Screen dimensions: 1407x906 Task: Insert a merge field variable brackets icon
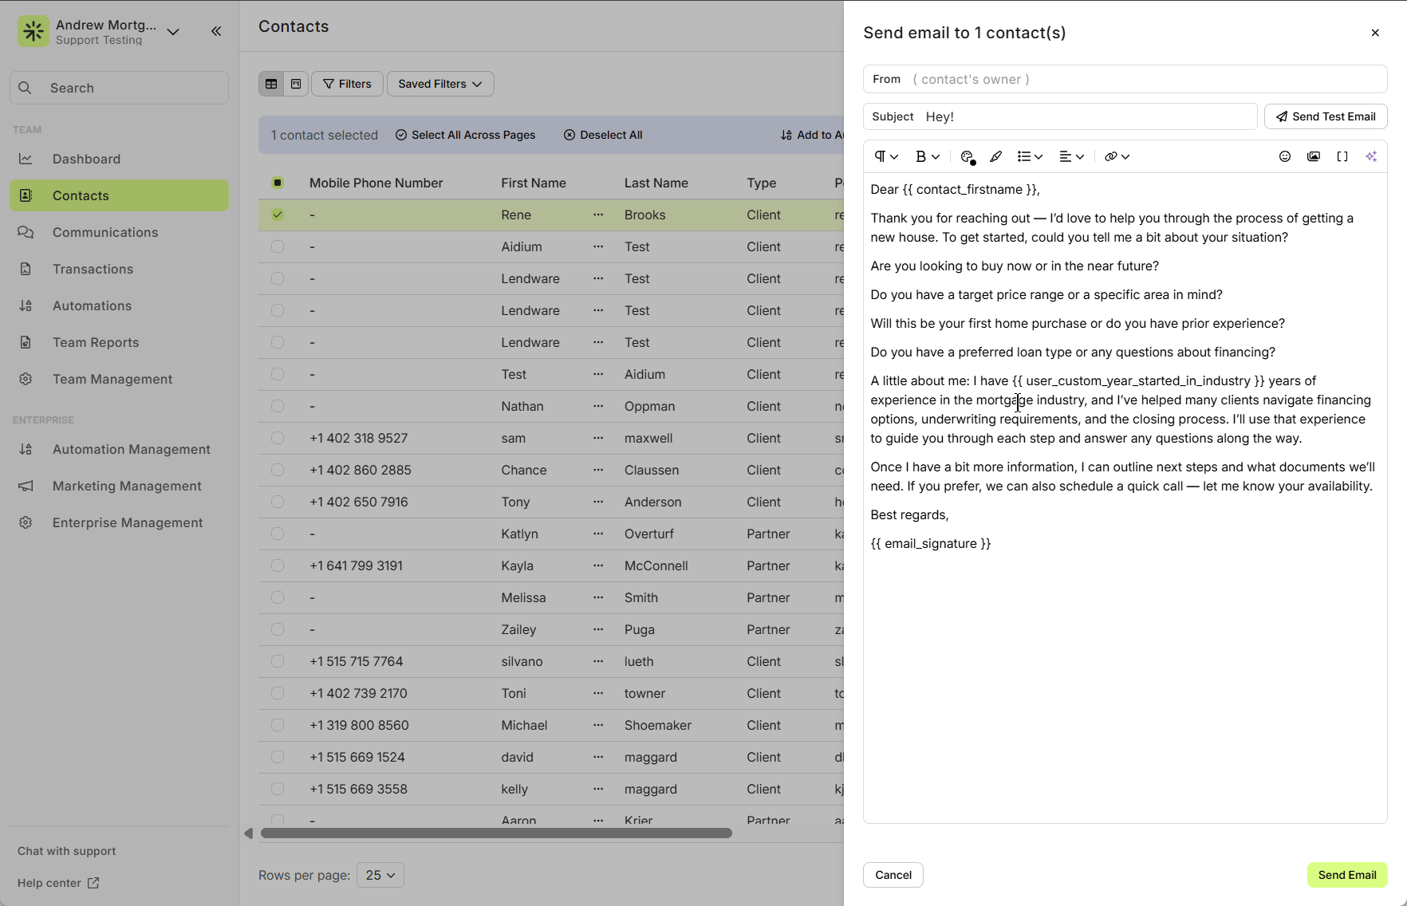(x=1342, y=156)
